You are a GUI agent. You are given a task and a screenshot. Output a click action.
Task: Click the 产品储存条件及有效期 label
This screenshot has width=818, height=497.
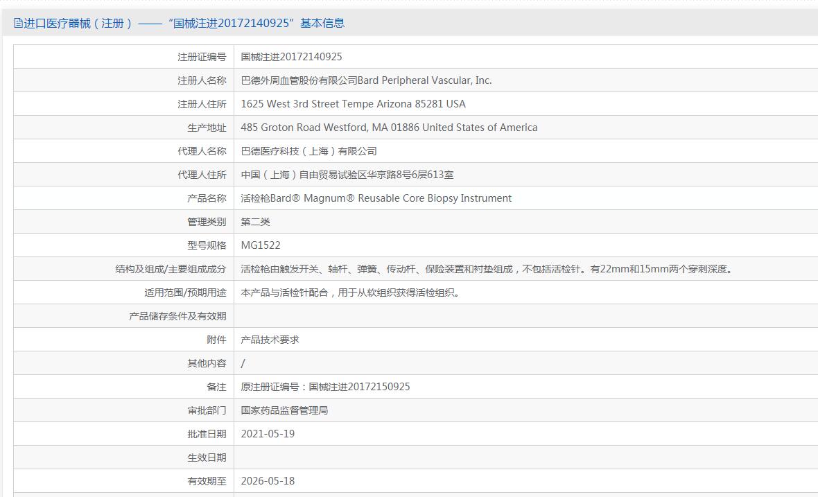click(177, 316)
